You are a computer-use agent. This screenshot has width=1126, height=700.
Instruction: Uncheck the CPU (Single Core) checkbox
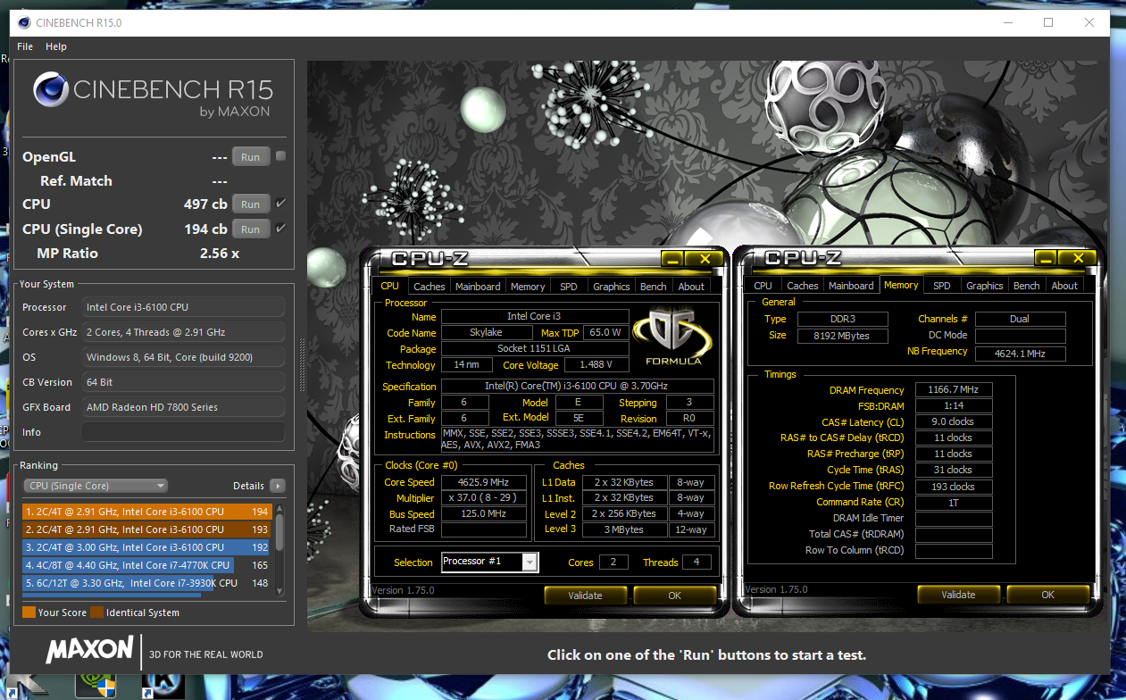click(x=280, y=229)
